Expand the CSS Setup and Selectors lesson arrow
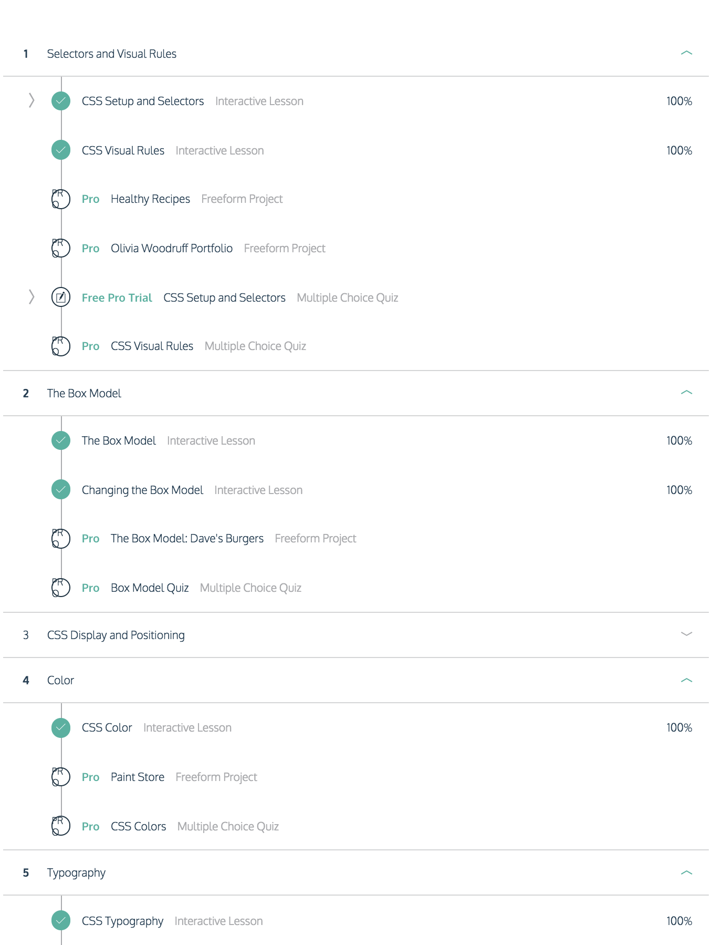 [x=32, y=100]
